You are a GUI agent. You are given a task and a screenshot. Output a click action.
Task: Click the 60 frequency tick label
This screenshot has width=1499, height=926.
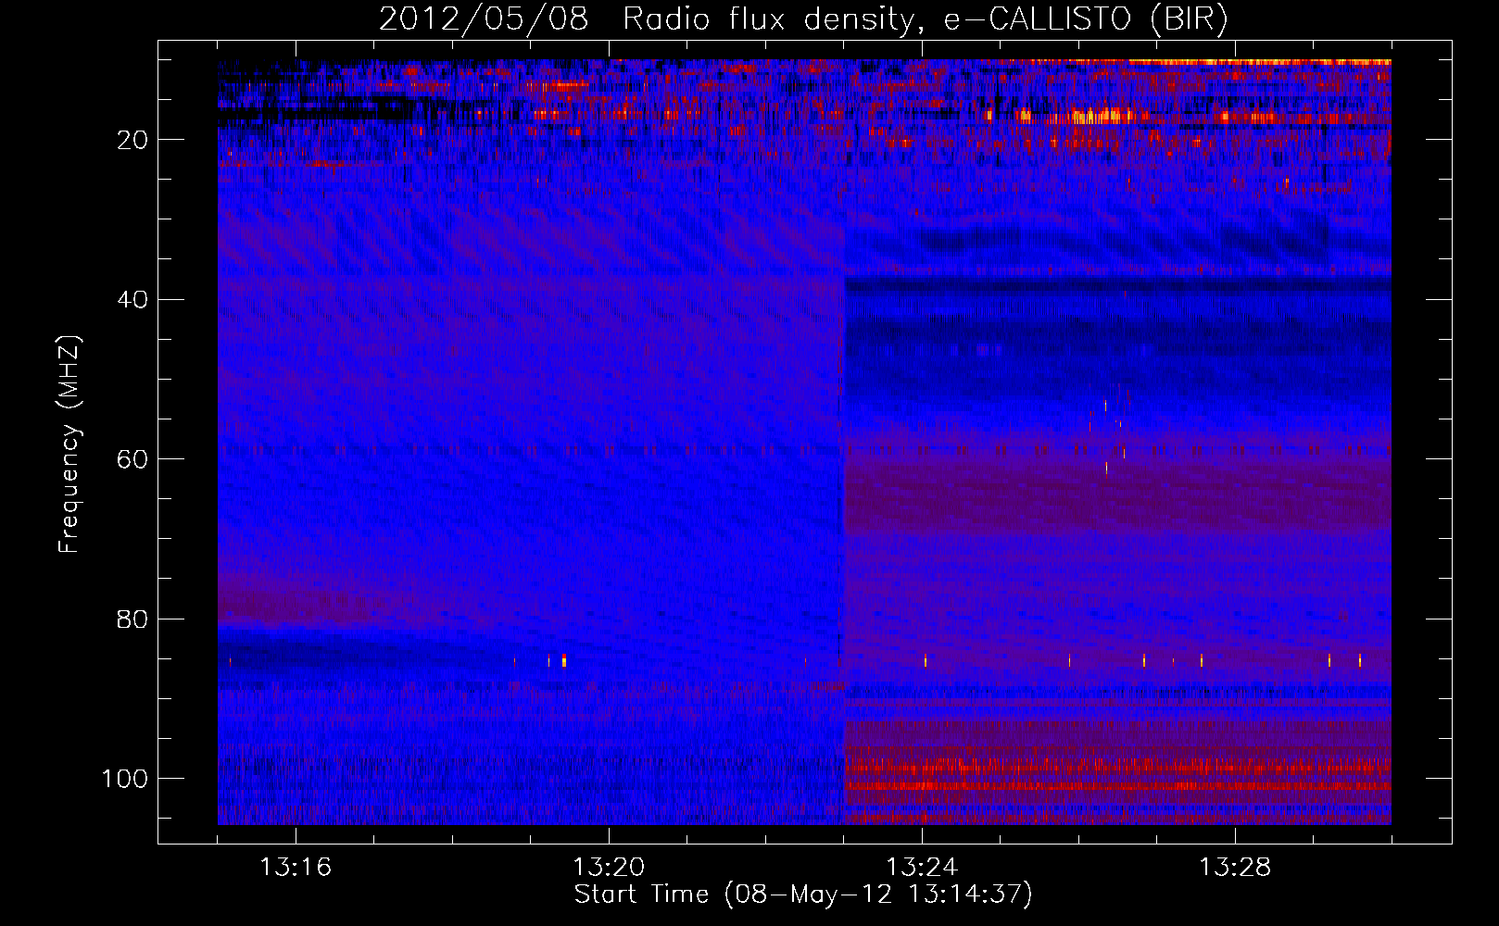(x=133, y=459)
